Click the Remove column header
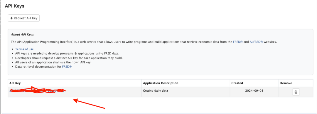 (286, 83)
